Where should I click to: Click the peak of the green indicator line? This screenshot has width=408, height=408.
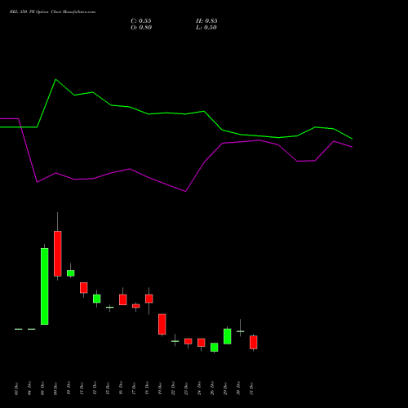(x=55, y=79)
